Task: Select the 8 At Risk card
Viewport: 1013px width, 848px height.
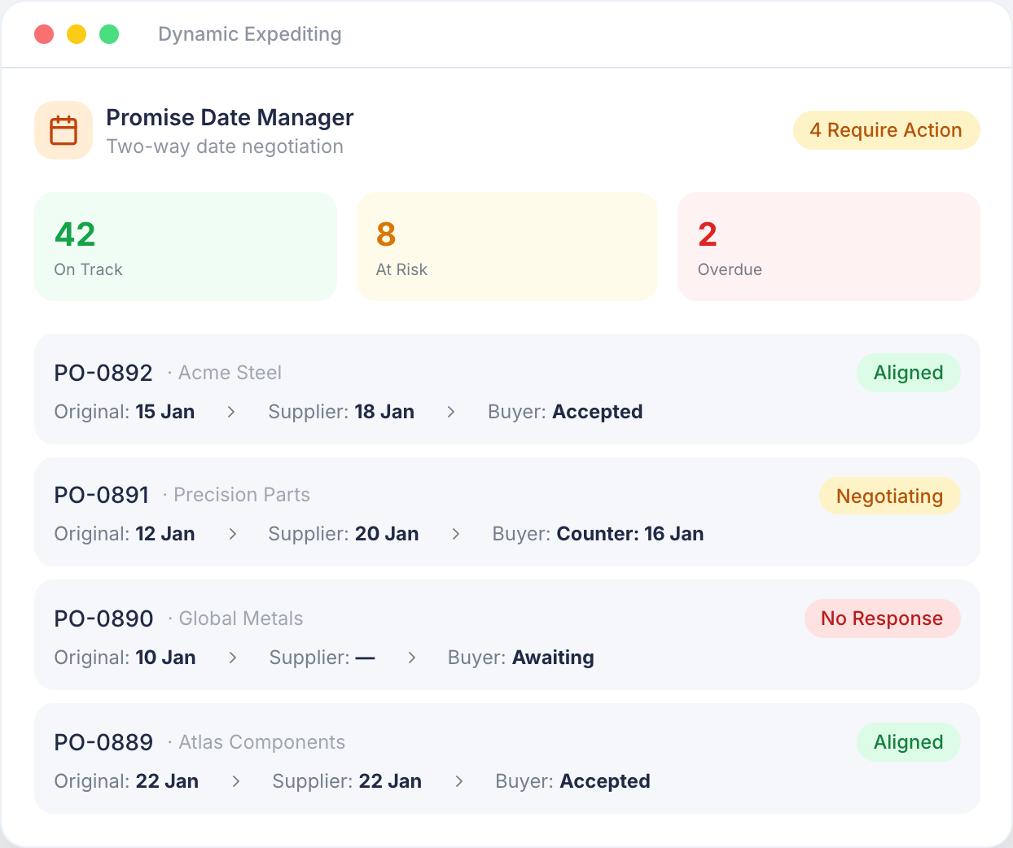Action: pyautogui.click(x=507, y=247)
